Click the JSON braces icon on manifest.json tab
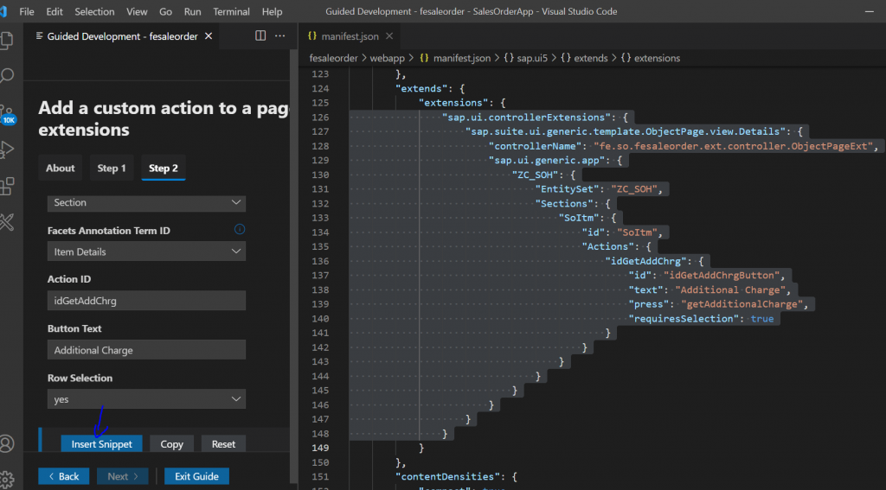Screen dimensions: 886x490 (312, 36)
